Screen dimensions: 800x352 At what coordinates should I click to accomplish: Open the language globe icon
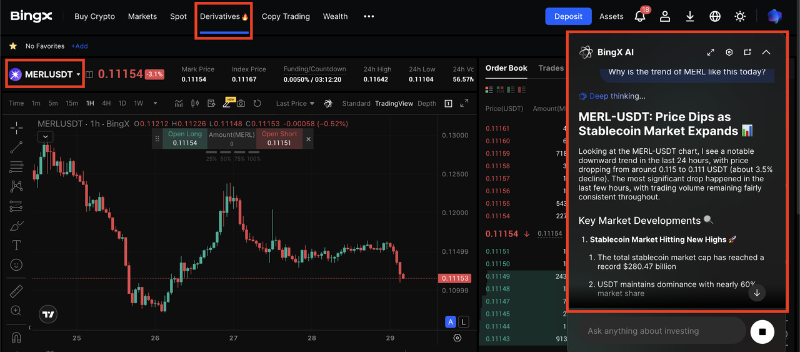point(715,16)
